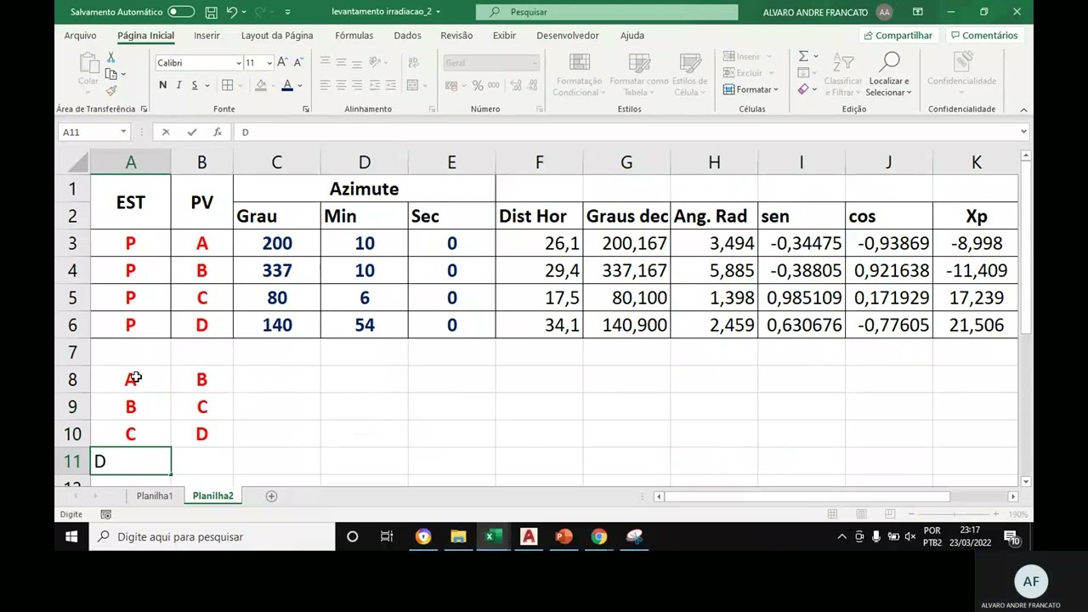Click the Save disk icon

coord(211,12)
